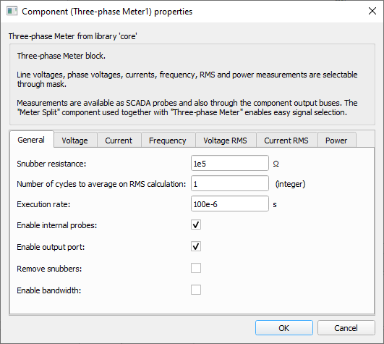Select the Frequency tab

168,140
